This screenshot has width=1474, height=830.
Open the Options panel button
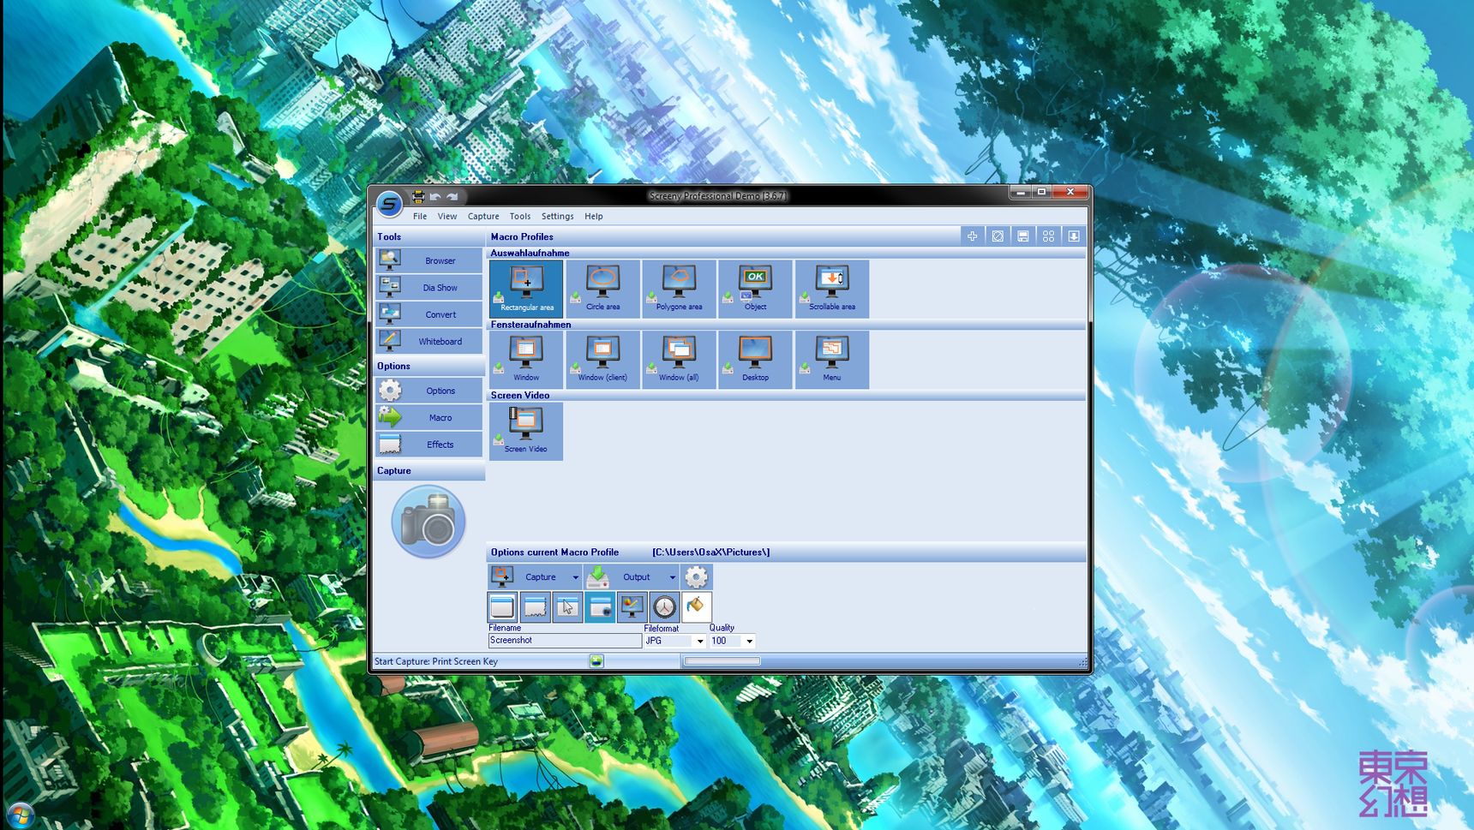coord(428,391)
